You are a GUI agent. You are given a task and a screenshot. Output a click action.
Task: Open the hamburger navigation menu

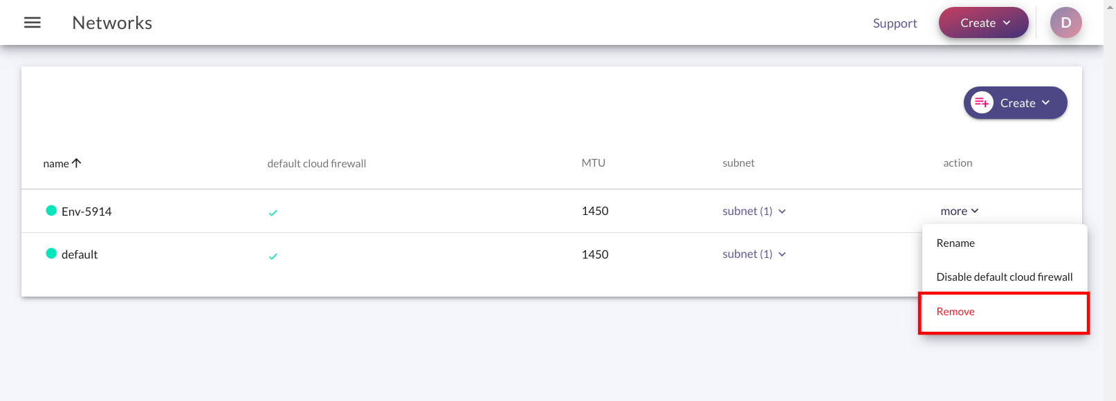click(33, 23)
